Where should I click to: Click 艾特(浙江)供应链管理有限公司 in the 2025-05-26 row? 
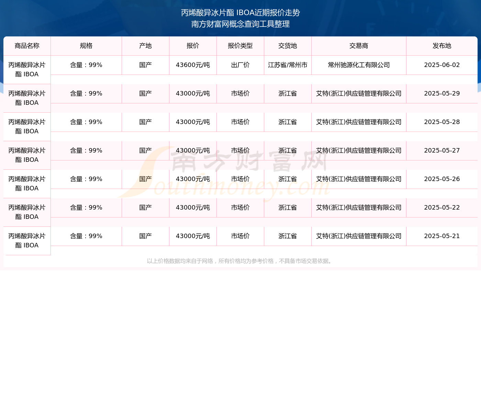click(359, 179)
